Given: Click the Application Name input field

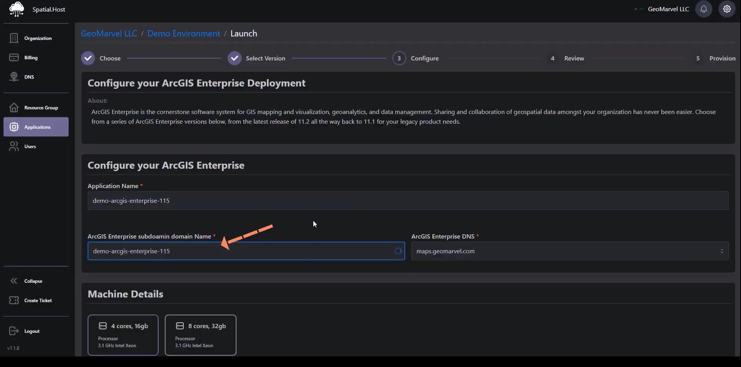Looking at the screenshot, I should pyautogui.click(x=408, y=201).
